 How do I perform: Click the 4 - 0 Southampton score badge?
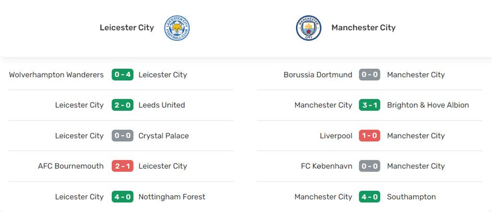(369, 197)
